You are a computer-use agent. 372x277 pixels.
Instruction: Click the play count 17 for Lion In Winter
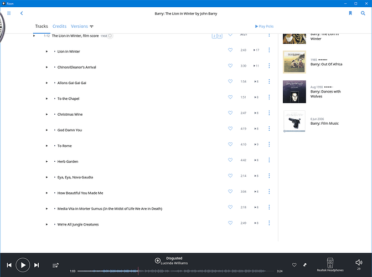tap(256, 50)
